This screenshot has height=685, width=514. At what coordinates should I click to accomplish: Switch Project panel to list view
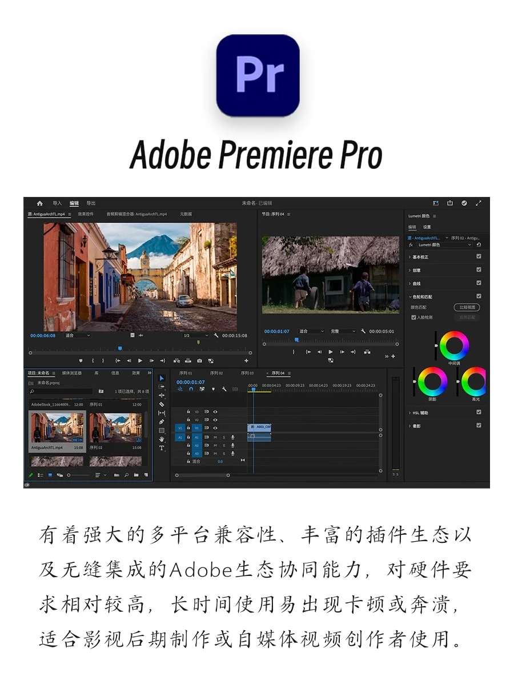coord(40,475)
